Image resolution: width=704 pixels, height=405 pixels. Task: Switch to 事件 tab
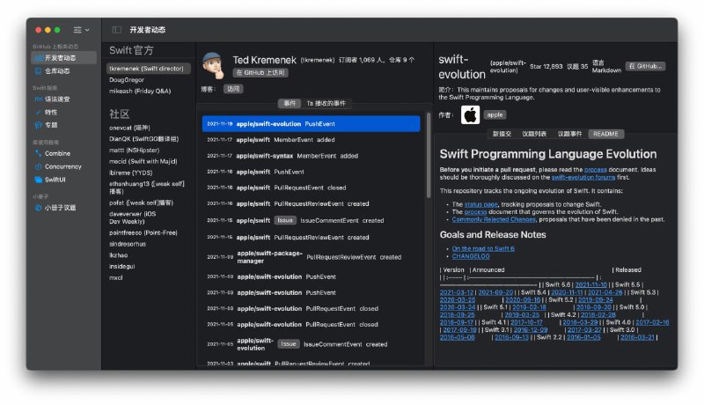290,103
